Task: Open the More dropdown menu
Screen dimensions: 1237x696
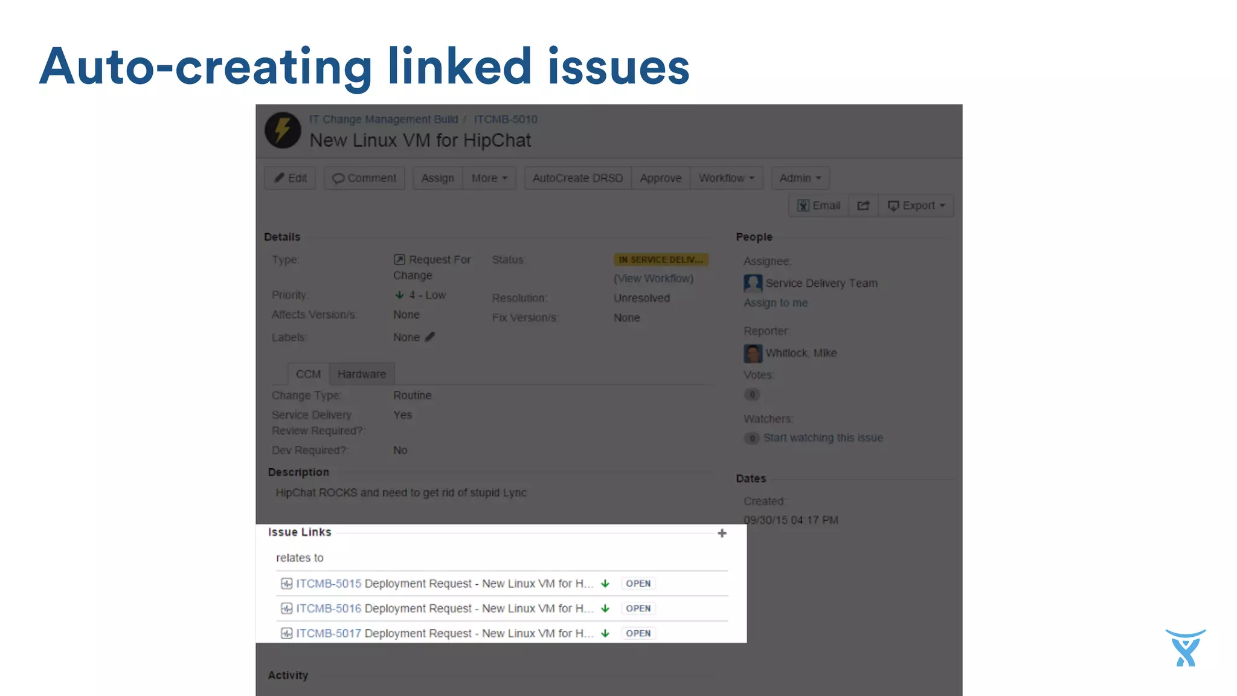Action: [489, 178]
